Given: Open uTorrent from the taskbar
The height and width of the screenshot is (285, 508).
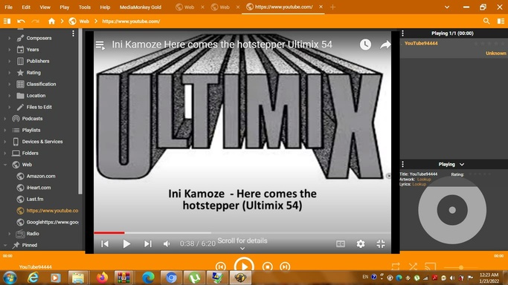Looking at the screenshot, I should click(x=194, y=278).
